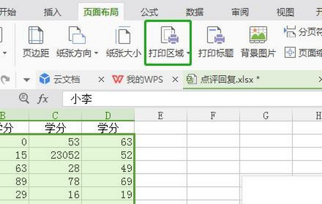322x204 pixels.
Task: Click the 纸张方向 orientation icon
Action: (77, 35)
